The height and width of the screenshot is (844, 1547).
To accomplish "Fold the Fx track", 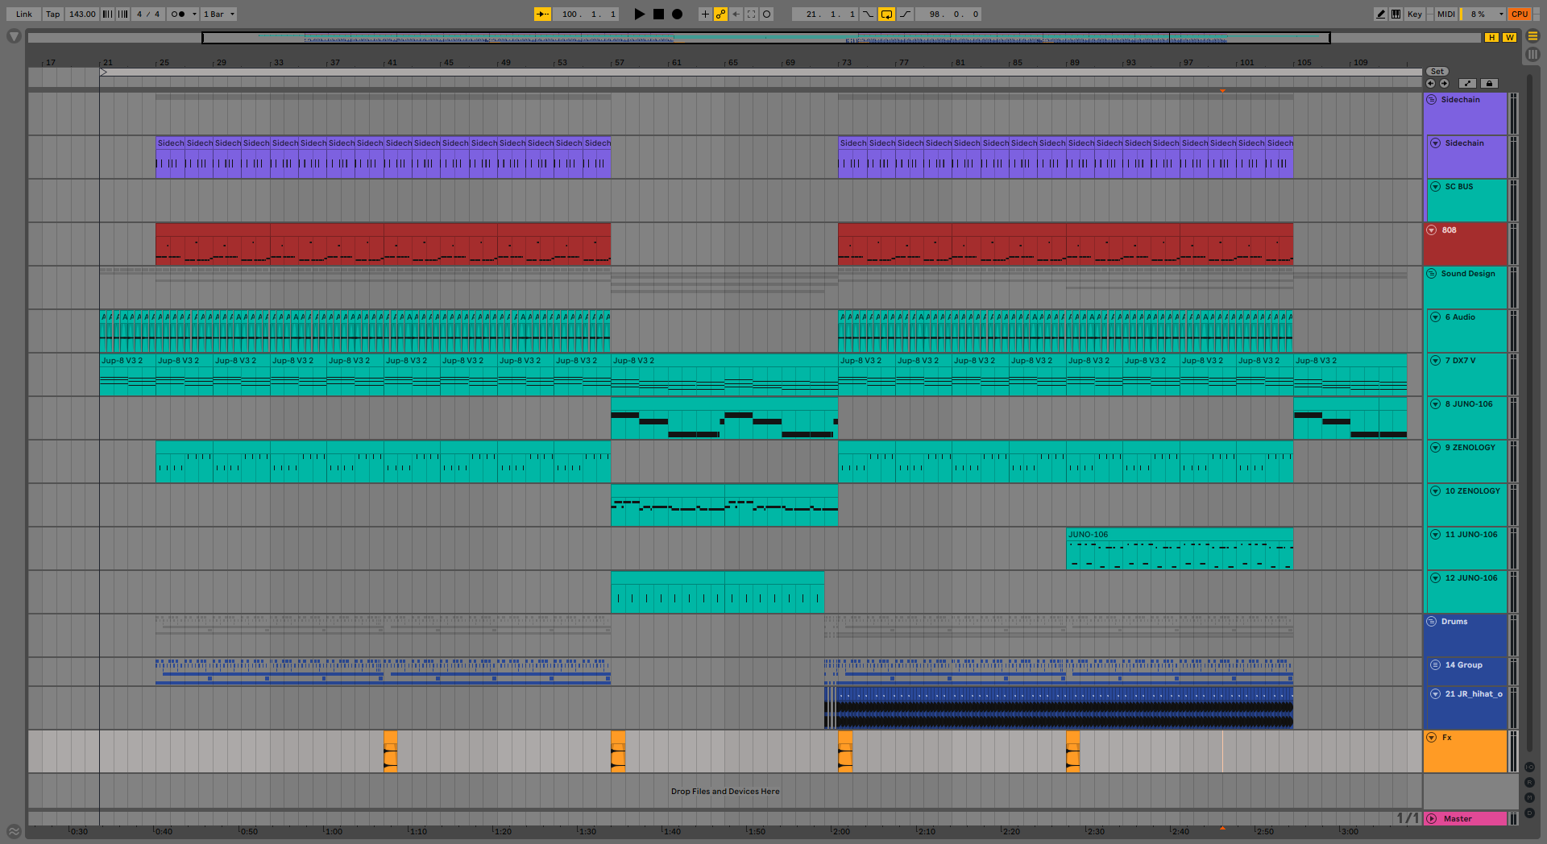I will click(x=1432, y=738).
